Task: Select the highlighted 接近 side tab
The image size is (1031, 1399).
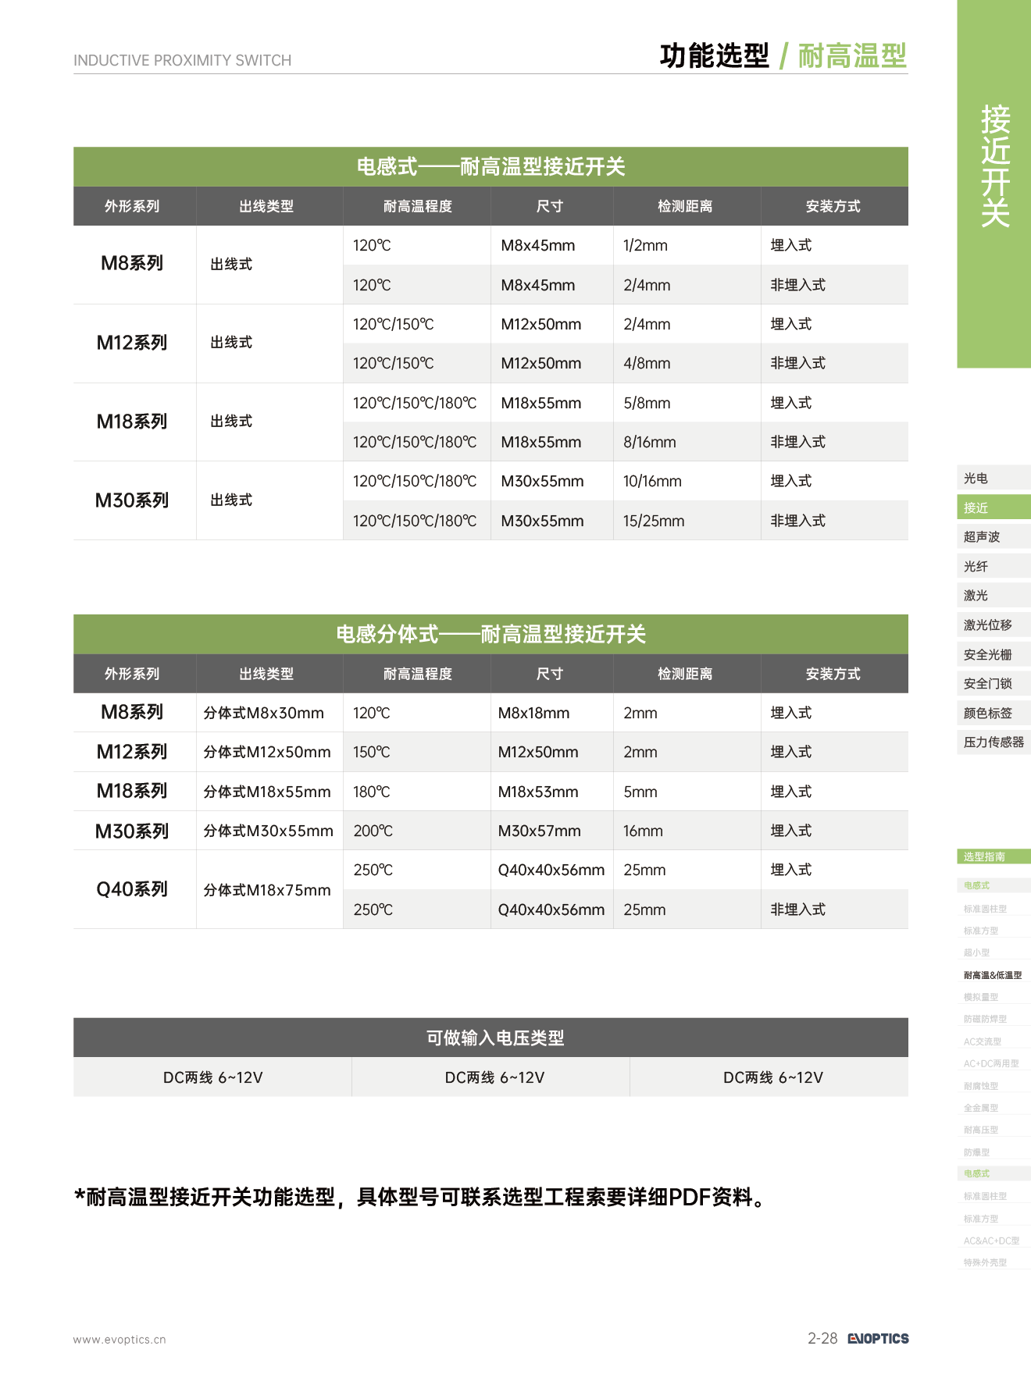Action: coord(994,507)
